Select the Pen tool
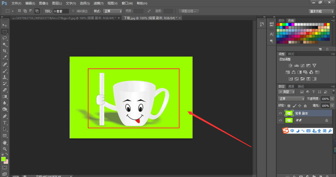This screenshot has height=177, width=336. tap(5, 116)
